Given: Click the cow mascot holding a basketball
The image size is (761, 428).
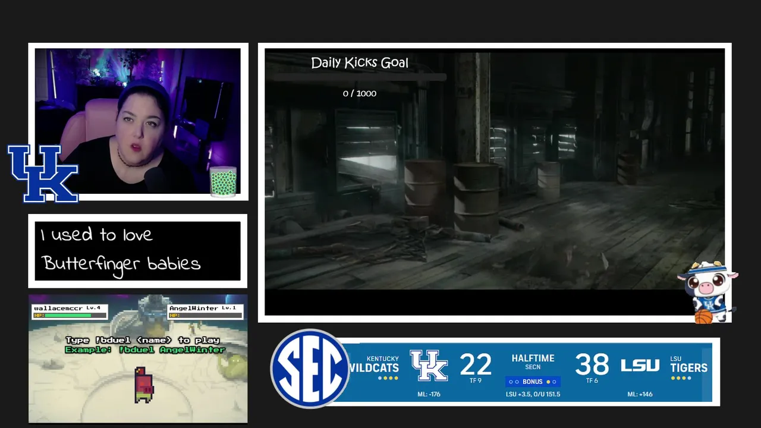Looking at the screenshot, I should [706, 292].
